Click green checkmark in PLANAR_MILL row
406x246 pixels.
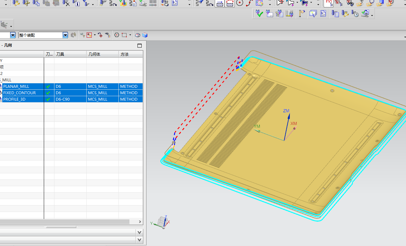pos(48,87)
